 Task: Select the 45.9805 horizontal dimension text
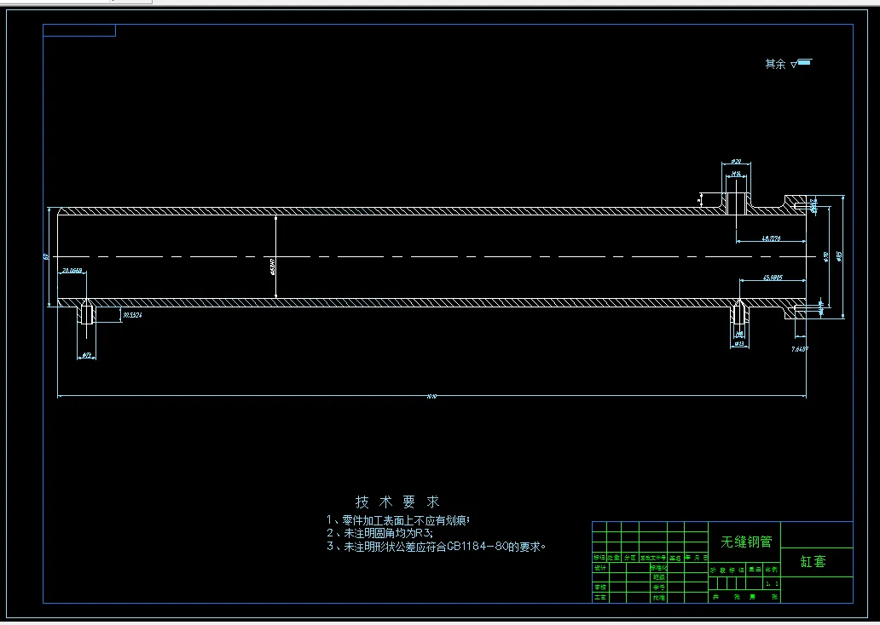(773, 277)
